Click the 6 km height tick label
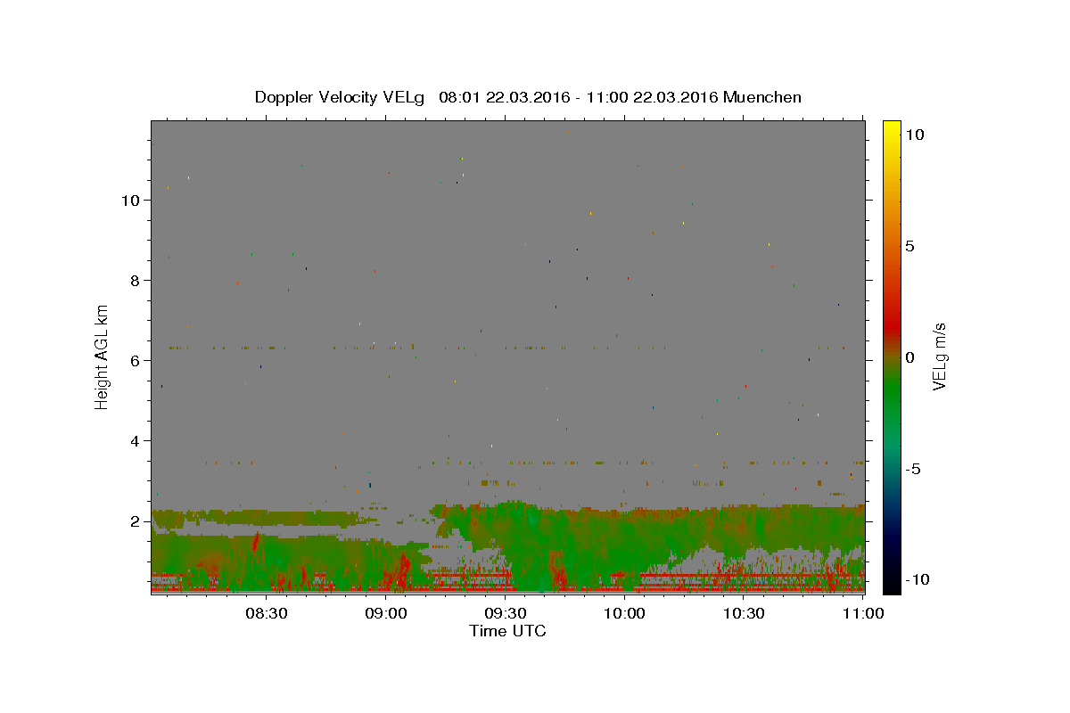The height and width of the screenshot is (713, 1070). [x=136, y=361]
